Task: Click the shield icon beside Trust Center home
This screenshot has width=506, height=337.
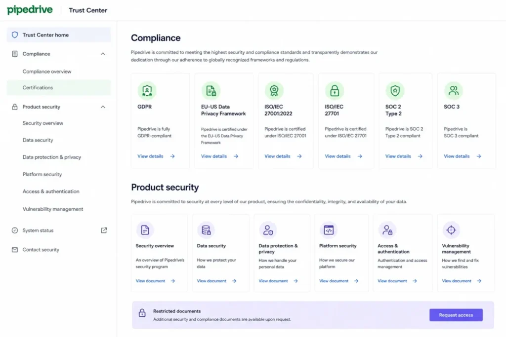Action: click(x=15, y=35)
